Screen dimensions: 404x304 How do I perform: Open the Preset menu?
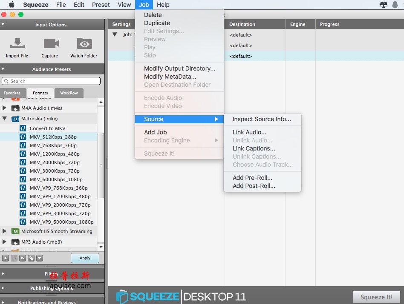point(101,5)
